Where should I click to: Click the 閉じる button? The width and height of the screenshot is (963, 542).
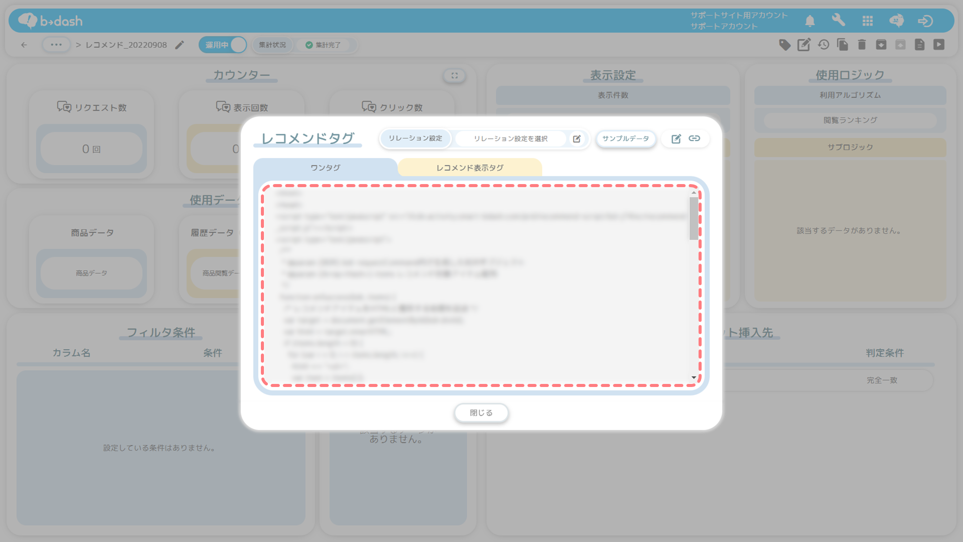pos(481,412)
